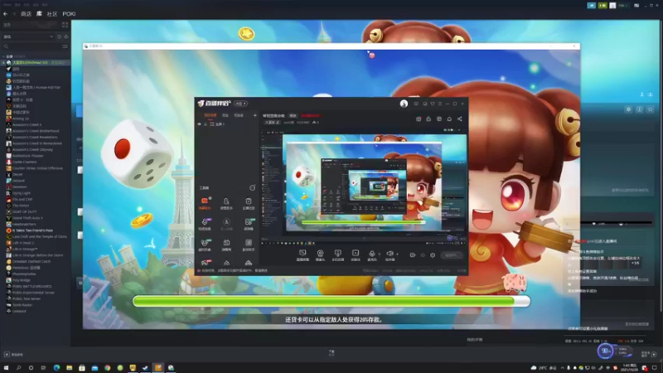Image resolution: width=663 pixels, height=373 pixels.
Task: Click the game loading progress bar
Action: coord(331,301)
